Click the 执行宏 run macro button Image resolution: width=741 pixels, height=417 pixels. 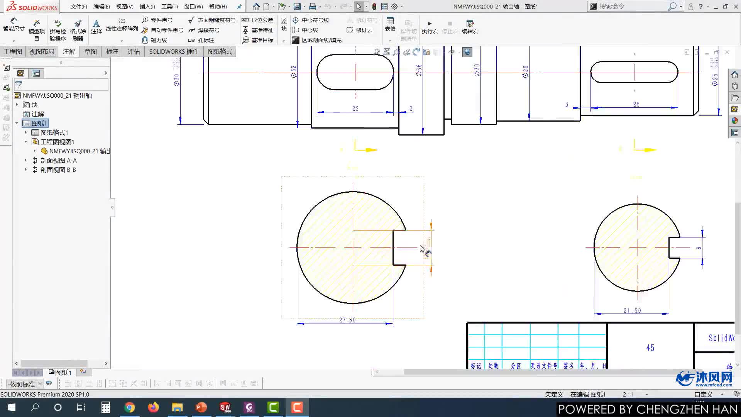430,27
